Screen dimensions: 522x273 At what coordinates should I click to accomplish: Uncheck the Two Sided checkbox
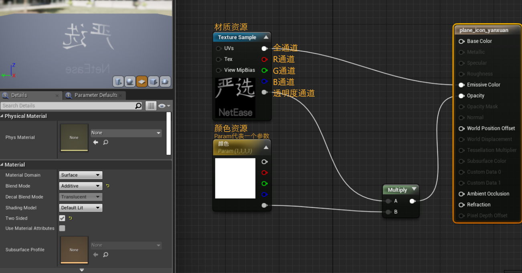(62, 218)
